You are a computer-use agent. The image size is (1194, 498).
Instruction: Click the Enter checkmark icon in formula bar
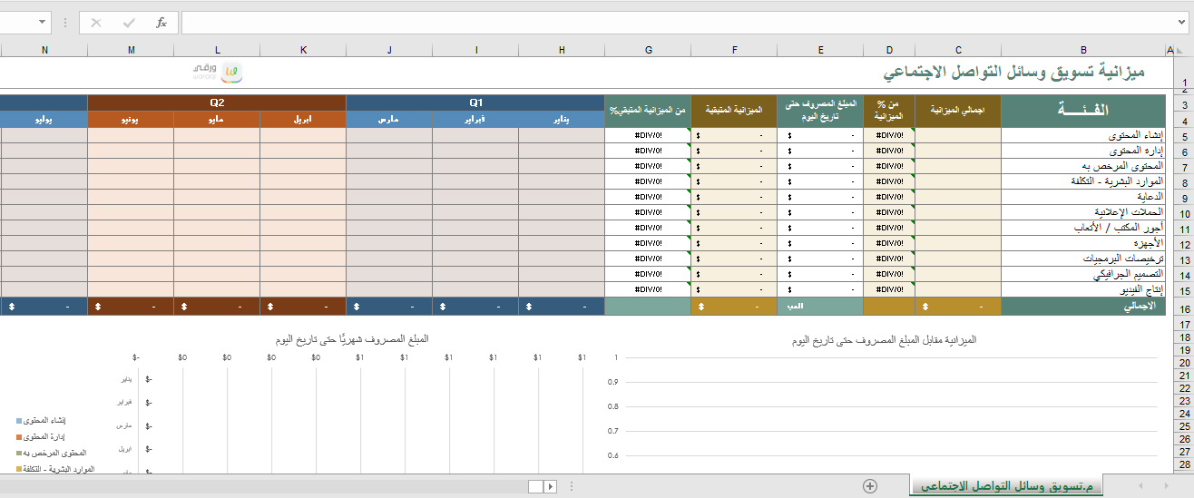129,23
